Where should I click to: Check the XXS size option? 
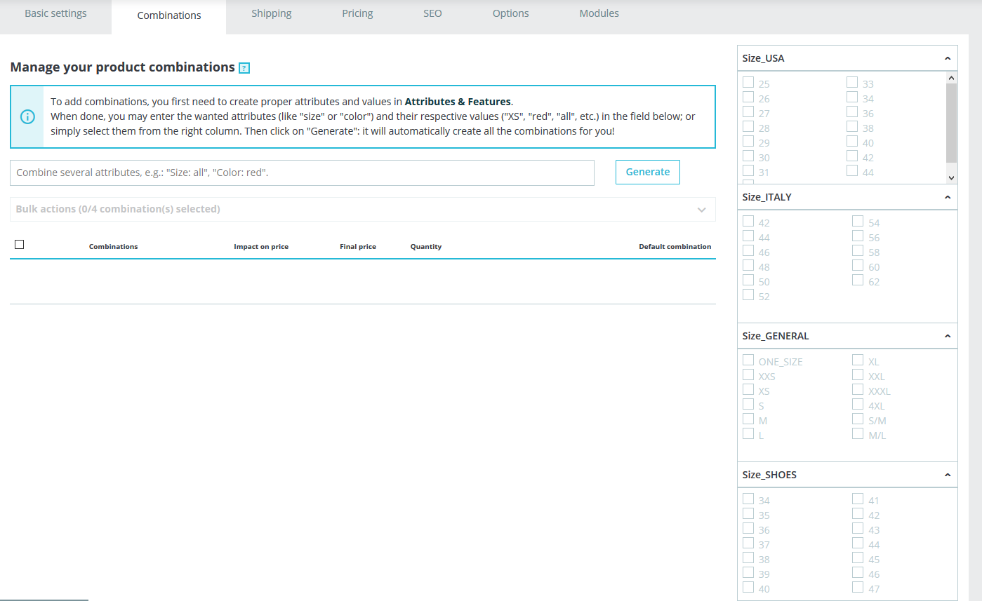click(748, 374)
